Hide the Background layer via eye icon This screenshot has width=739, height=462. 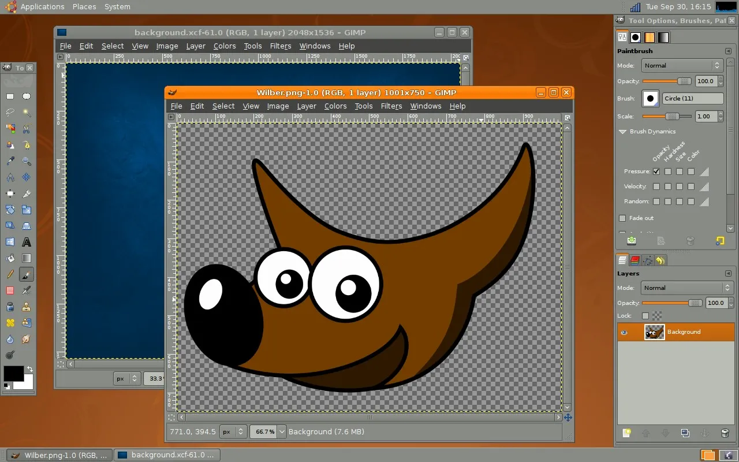(624, 333)
